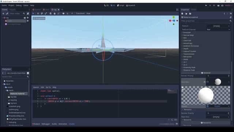Add a new scene tab with plus
234x132 pixels.
(62, 10)
